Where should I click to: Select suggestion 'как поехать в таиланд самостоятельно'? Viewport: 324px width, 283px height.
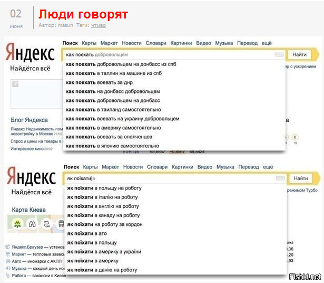pyautogui.click(x=174, y=110)
